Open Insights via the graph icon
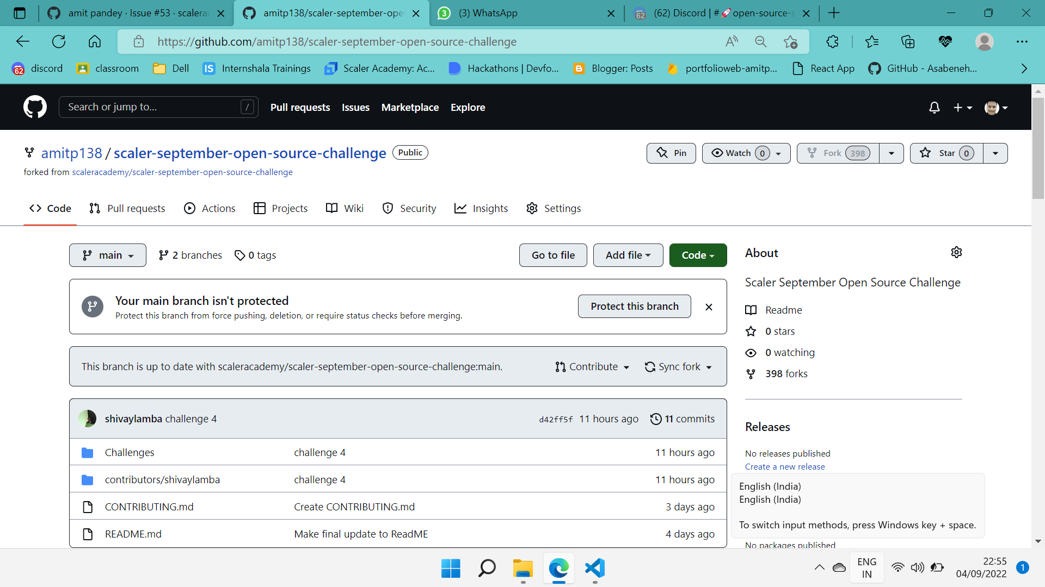This screenshot has width=1045, height=587. pyautogui.click(x=481, y=208)
